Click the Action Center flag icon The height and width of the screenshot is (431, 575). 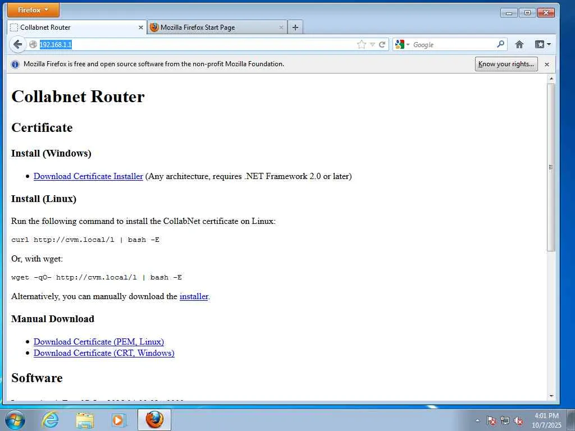click(491, 421)
